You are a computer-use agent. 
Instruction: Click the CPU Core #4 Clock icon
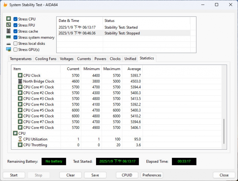tap(20, 104)
